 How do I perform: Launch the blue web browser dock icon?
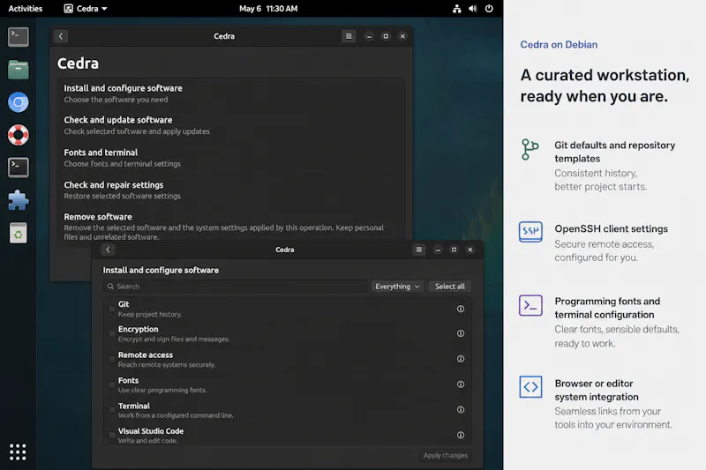(18, 102)
